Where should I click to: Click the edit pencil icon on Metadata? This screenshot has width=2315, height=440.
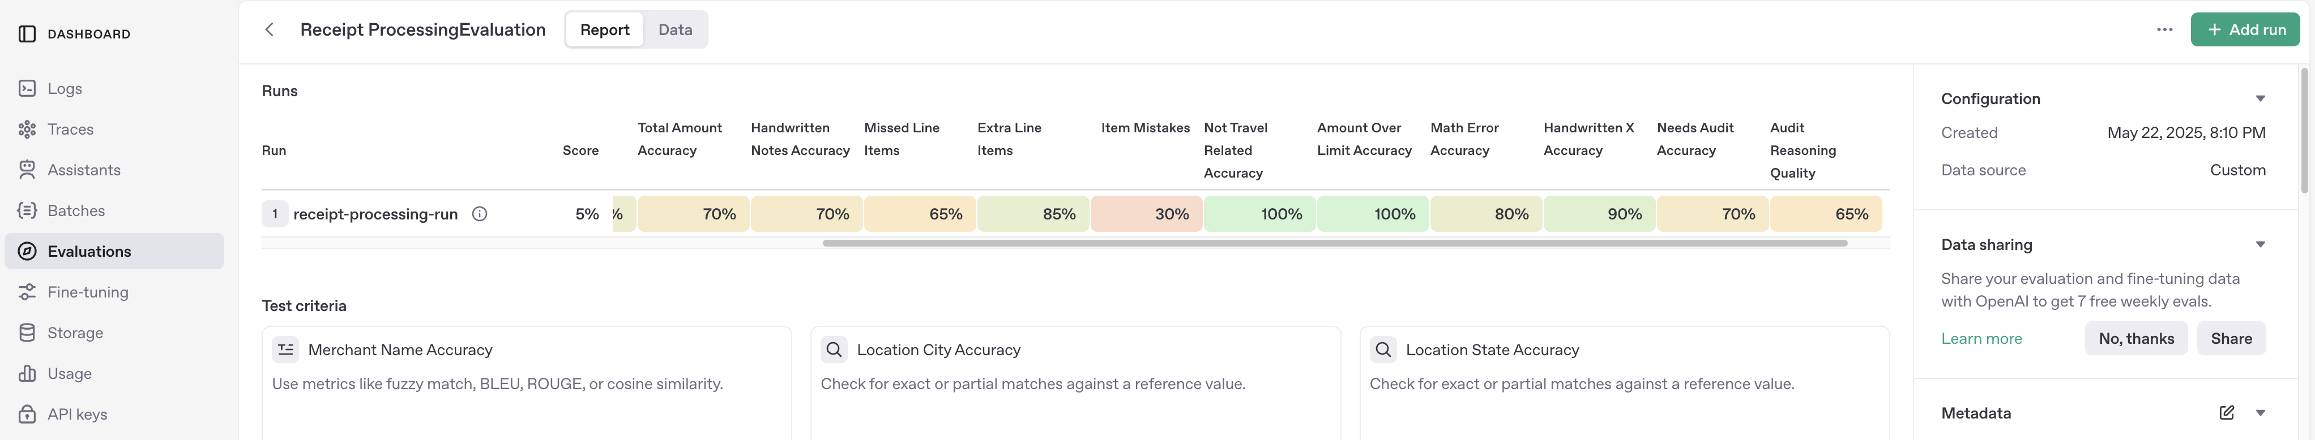pyautogui.click(x=2227, y=412)
